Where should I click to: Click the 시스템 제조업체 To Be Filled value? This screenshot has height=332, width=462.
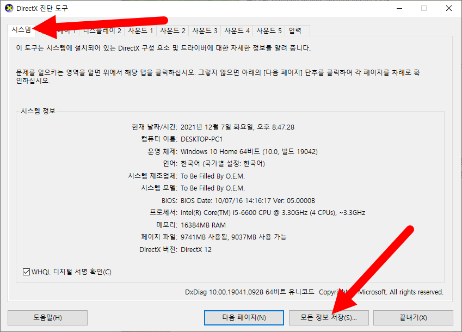(212, 176)
